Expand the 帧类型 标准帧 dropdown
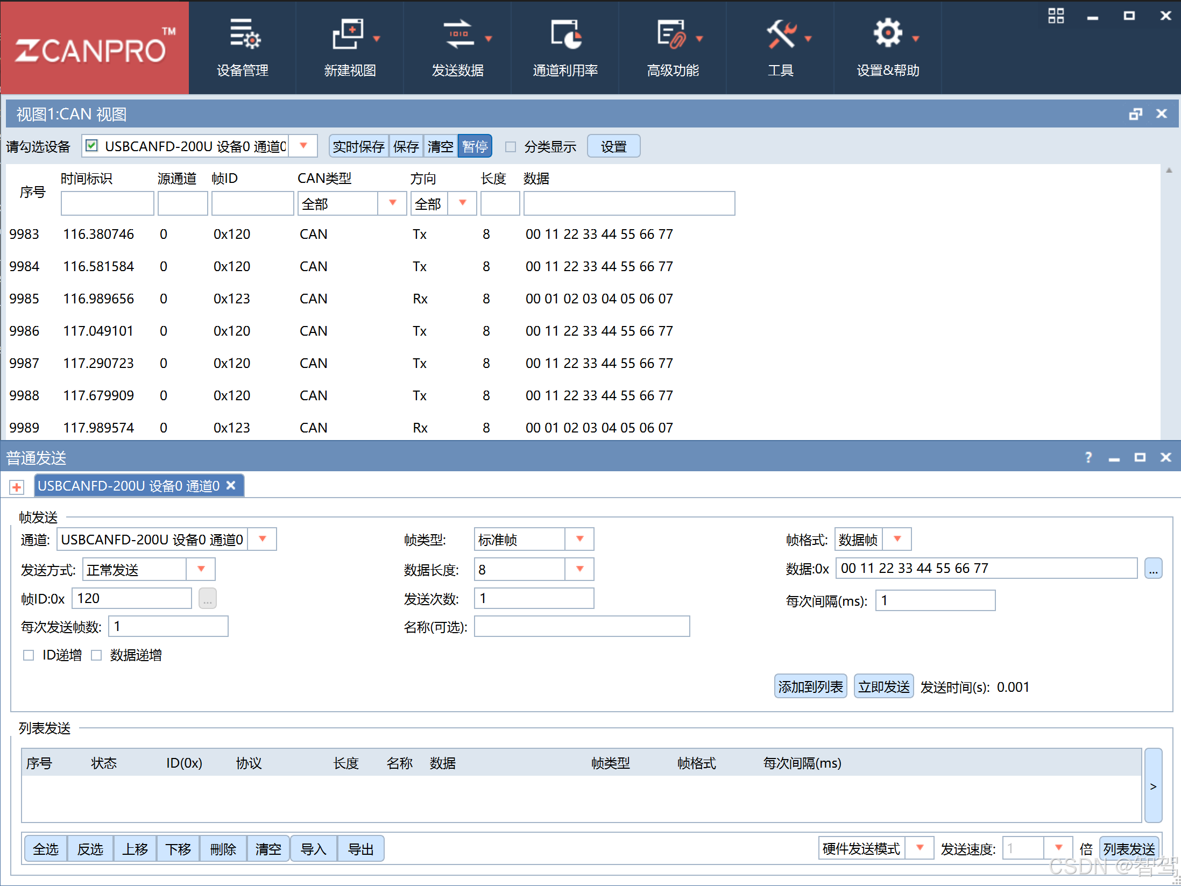The width and height of the screenshot is (1181, 886). (x=579, y=540)
